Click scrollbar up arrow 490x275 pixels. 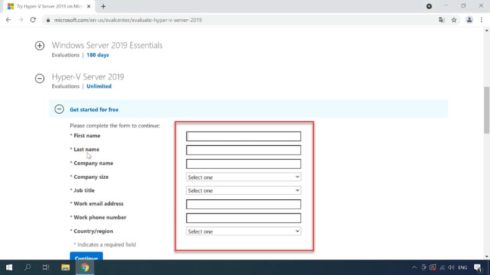486,30
